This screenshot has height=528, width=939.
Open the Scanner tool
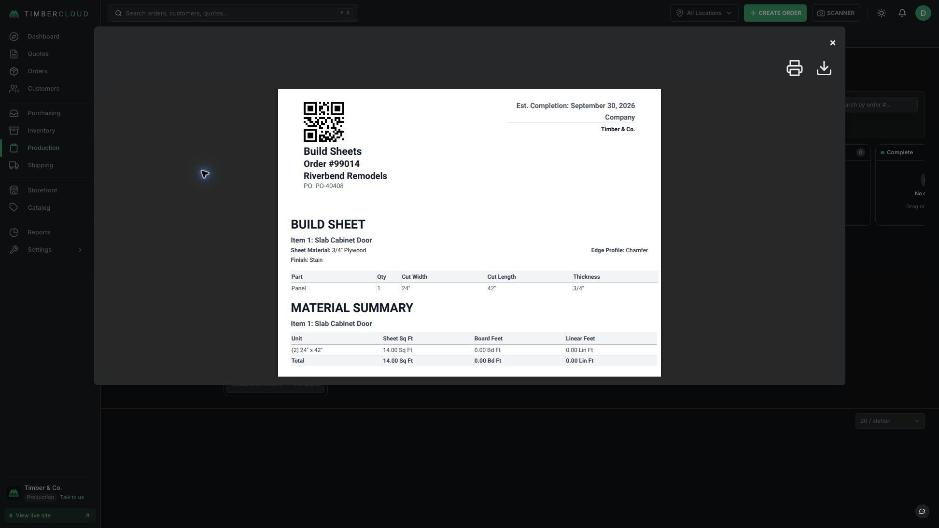tap(836, 13)
